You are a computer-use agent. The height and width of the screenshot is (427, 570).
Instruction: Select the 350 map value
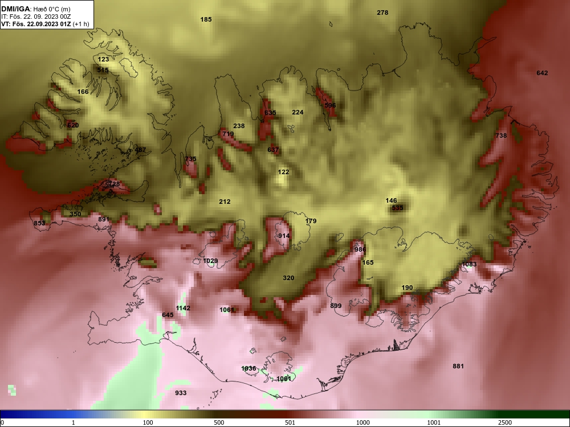(75, 214)
